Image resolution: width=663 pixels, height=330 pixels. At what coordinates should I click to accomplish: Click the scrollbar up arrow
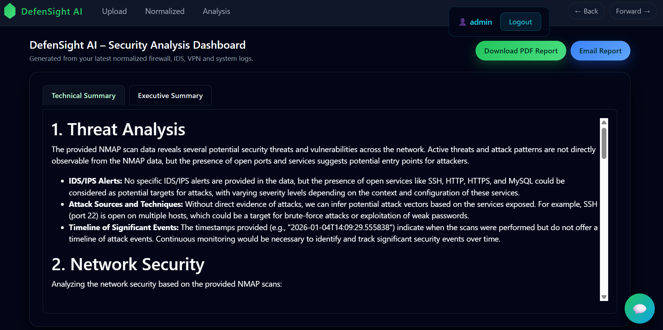click(604, 122)
